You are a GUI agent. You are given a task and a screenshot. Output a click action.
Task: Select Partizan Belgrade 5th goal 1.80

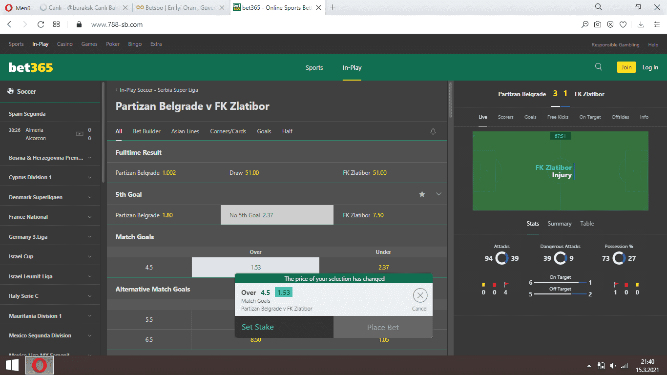(164, 215)
